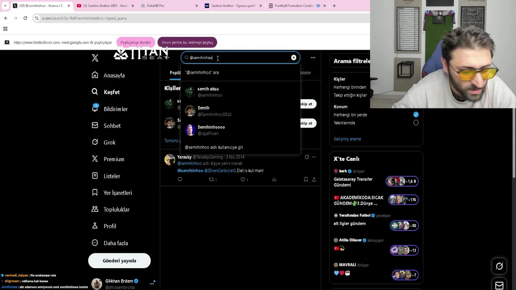This screenshot has width=516, height=290.
Task: Open more options on Yarasky's post
Action: (314, 157)
